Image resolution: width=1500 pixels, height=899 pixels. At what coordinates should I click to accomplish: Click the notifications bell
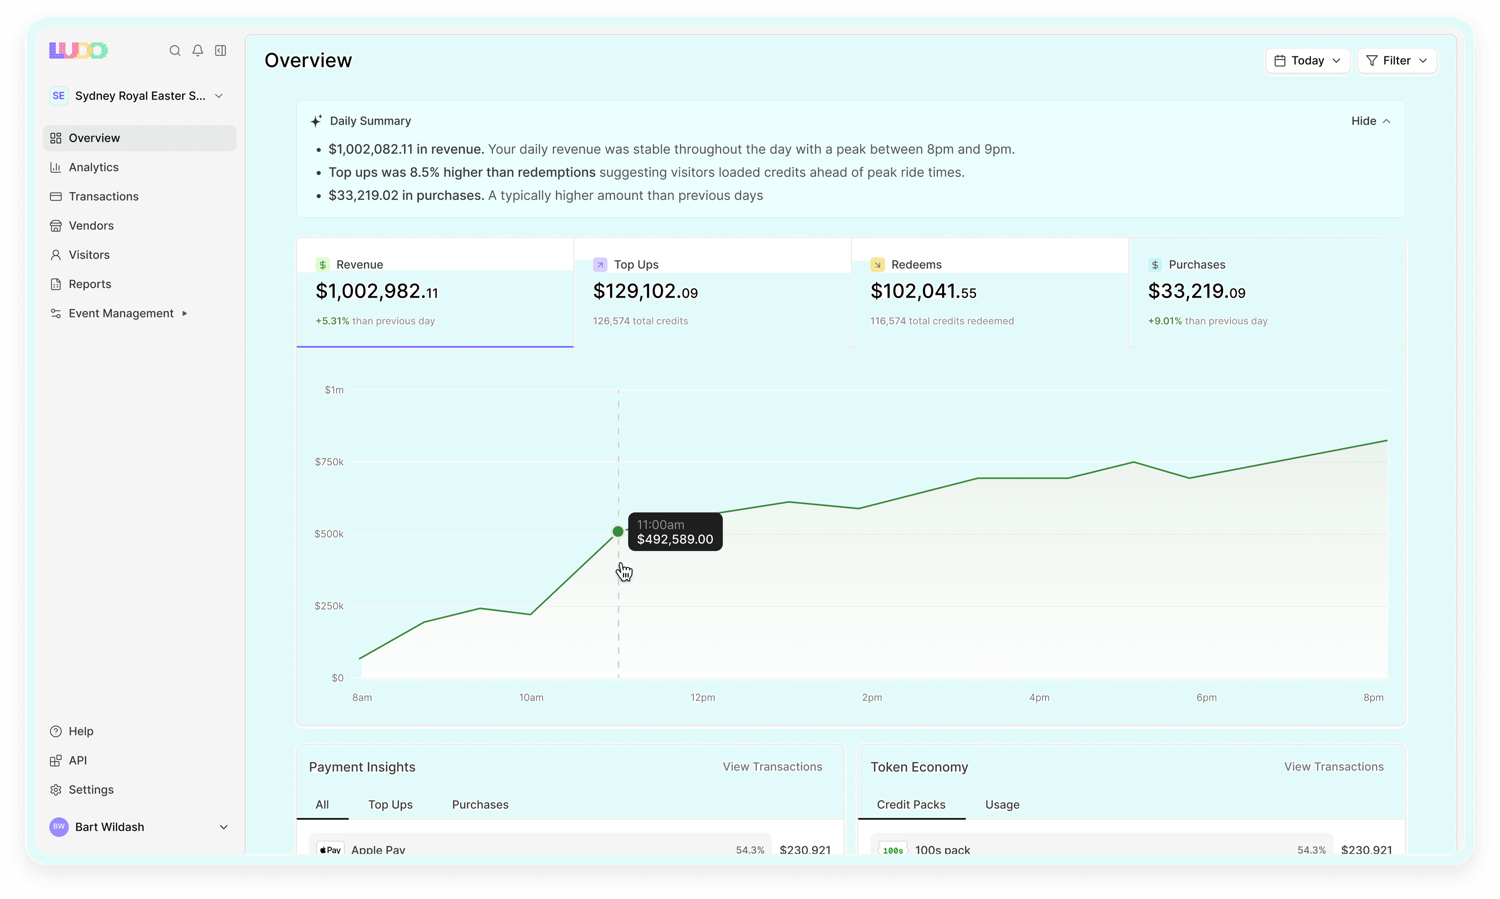coord(197,51)
